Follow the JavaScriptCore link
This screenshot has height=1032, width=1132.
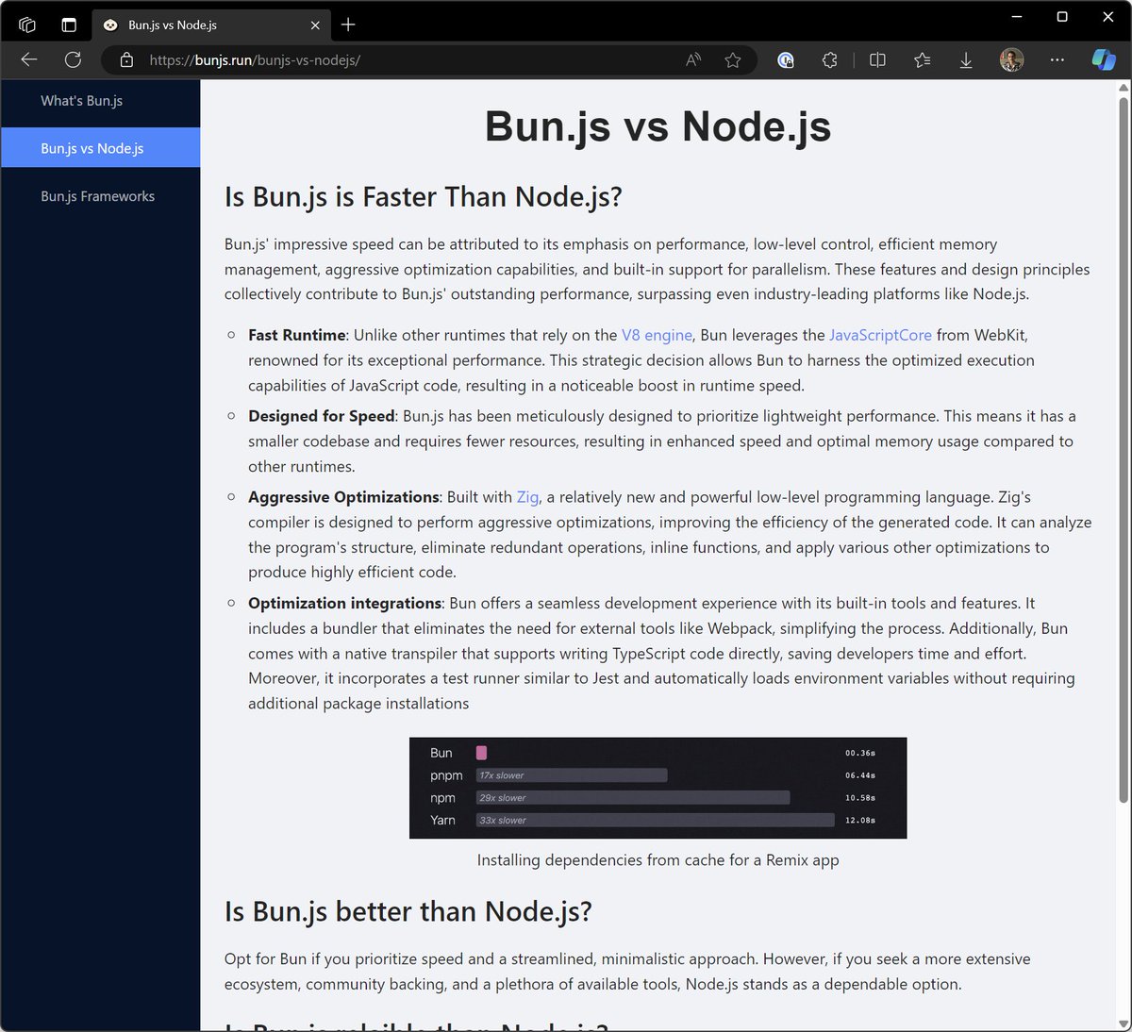coord(880,335)
